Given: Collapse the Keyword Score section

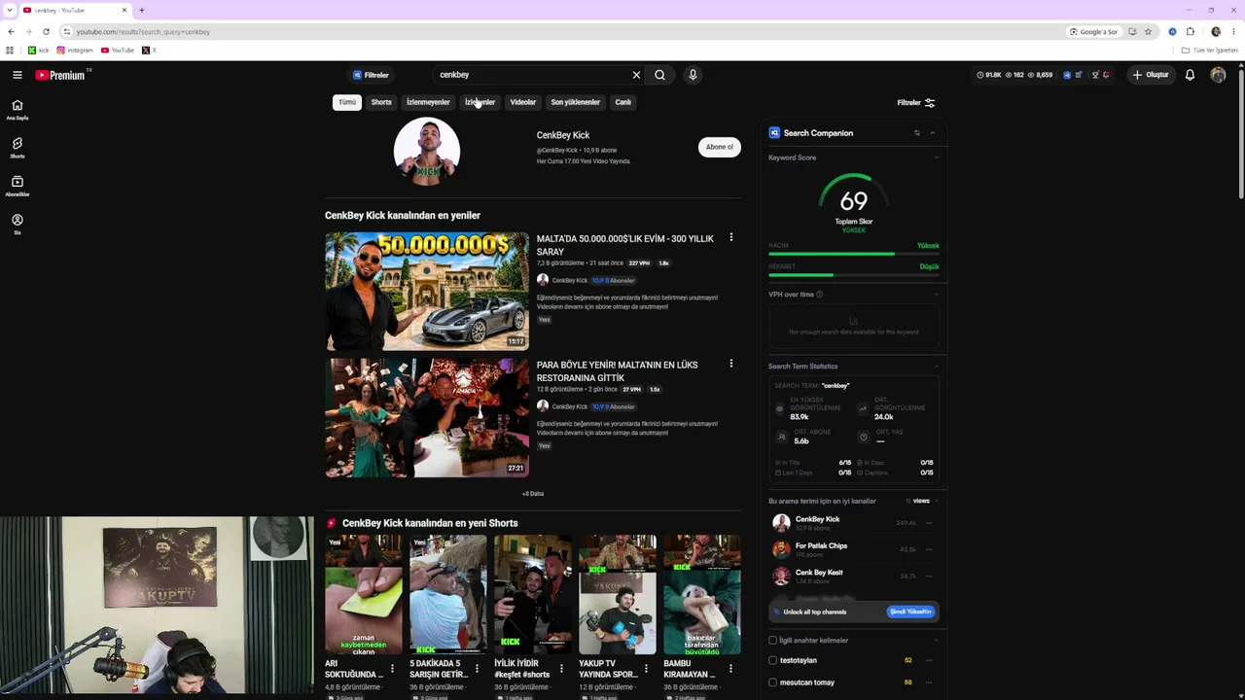Looking at the screenshot, I should [x=937, y=157].
